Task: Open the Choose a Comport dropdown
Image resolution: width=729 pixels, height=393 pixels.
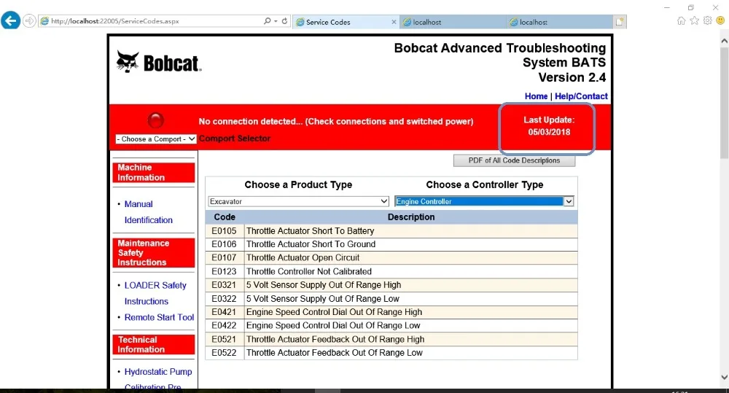Action: pyautogui.click(x=156, y=139)
